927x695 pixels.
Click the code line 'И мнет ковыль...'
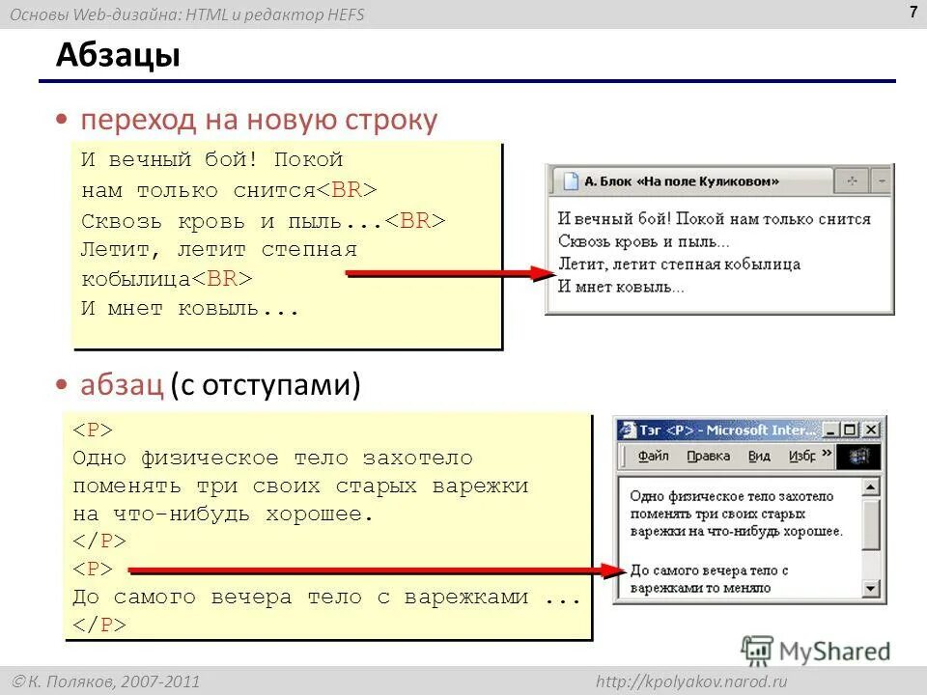(190, 309)
